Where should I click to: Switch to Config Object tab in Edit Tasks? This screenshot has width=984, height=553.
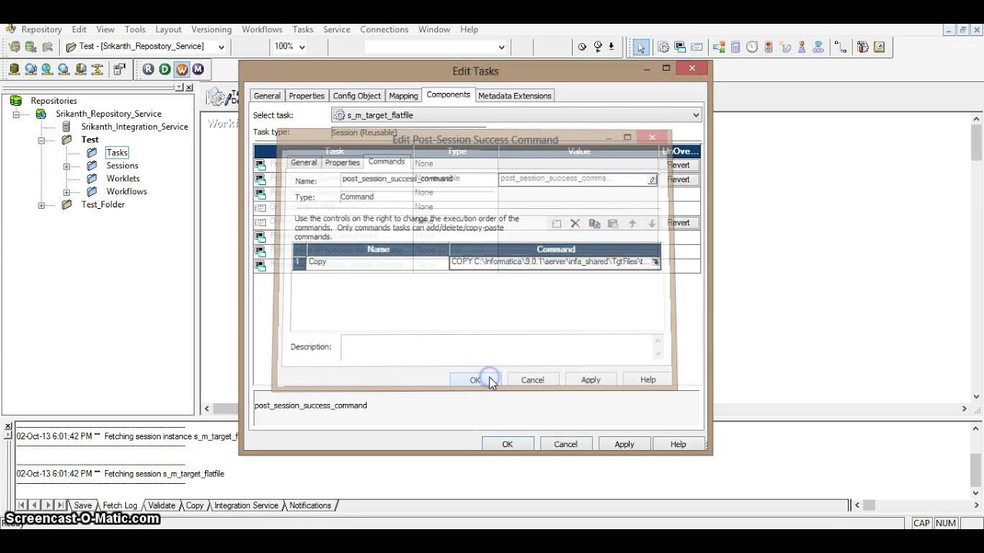click(357, 96)
